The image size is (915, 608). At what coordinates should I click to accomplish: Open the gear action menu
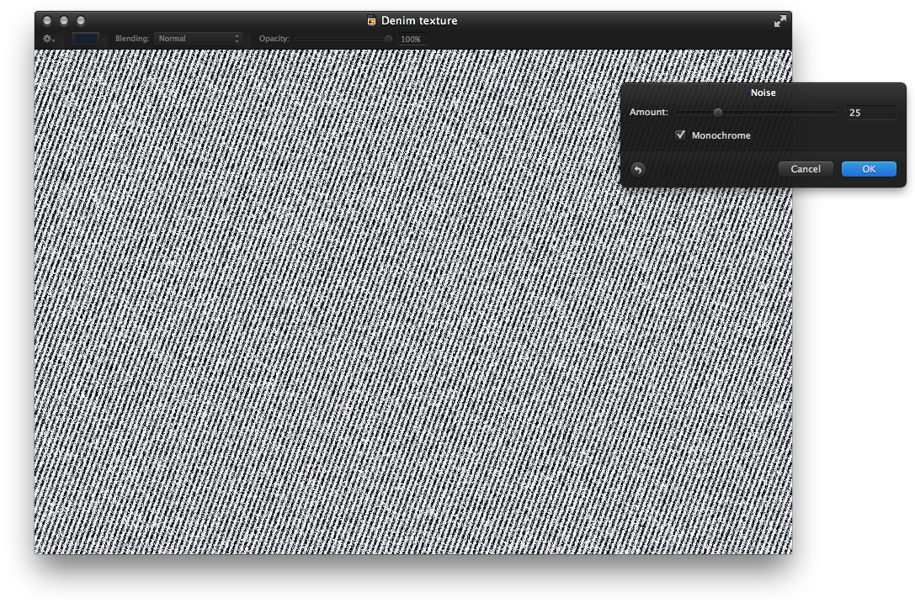tap(46, 39)
